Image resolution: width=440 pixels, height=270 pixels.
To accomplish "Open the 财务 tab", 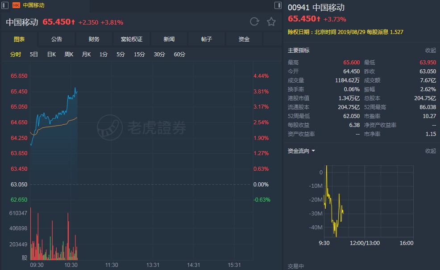I will click(94, 39).
